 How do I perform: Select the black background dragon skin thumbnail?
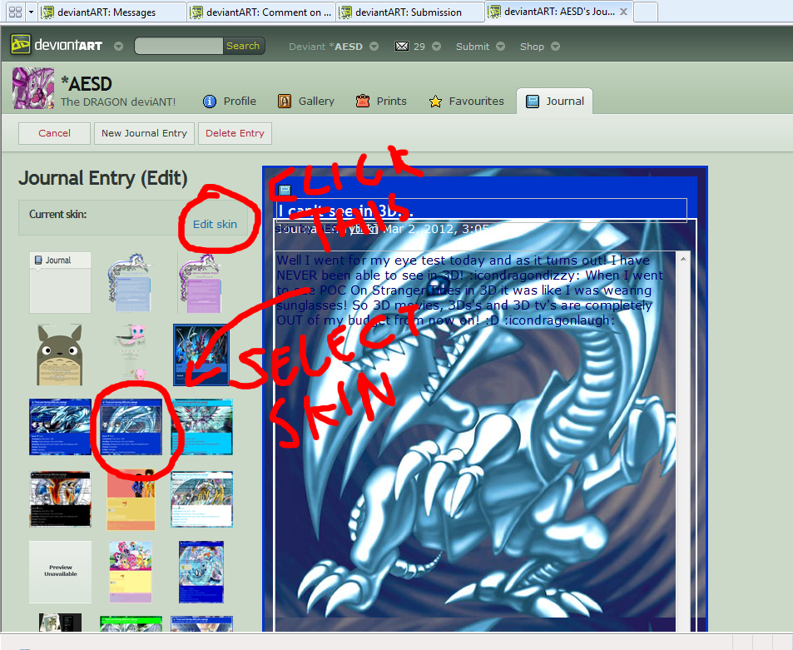pyautogui.click(x=60, y=499)
